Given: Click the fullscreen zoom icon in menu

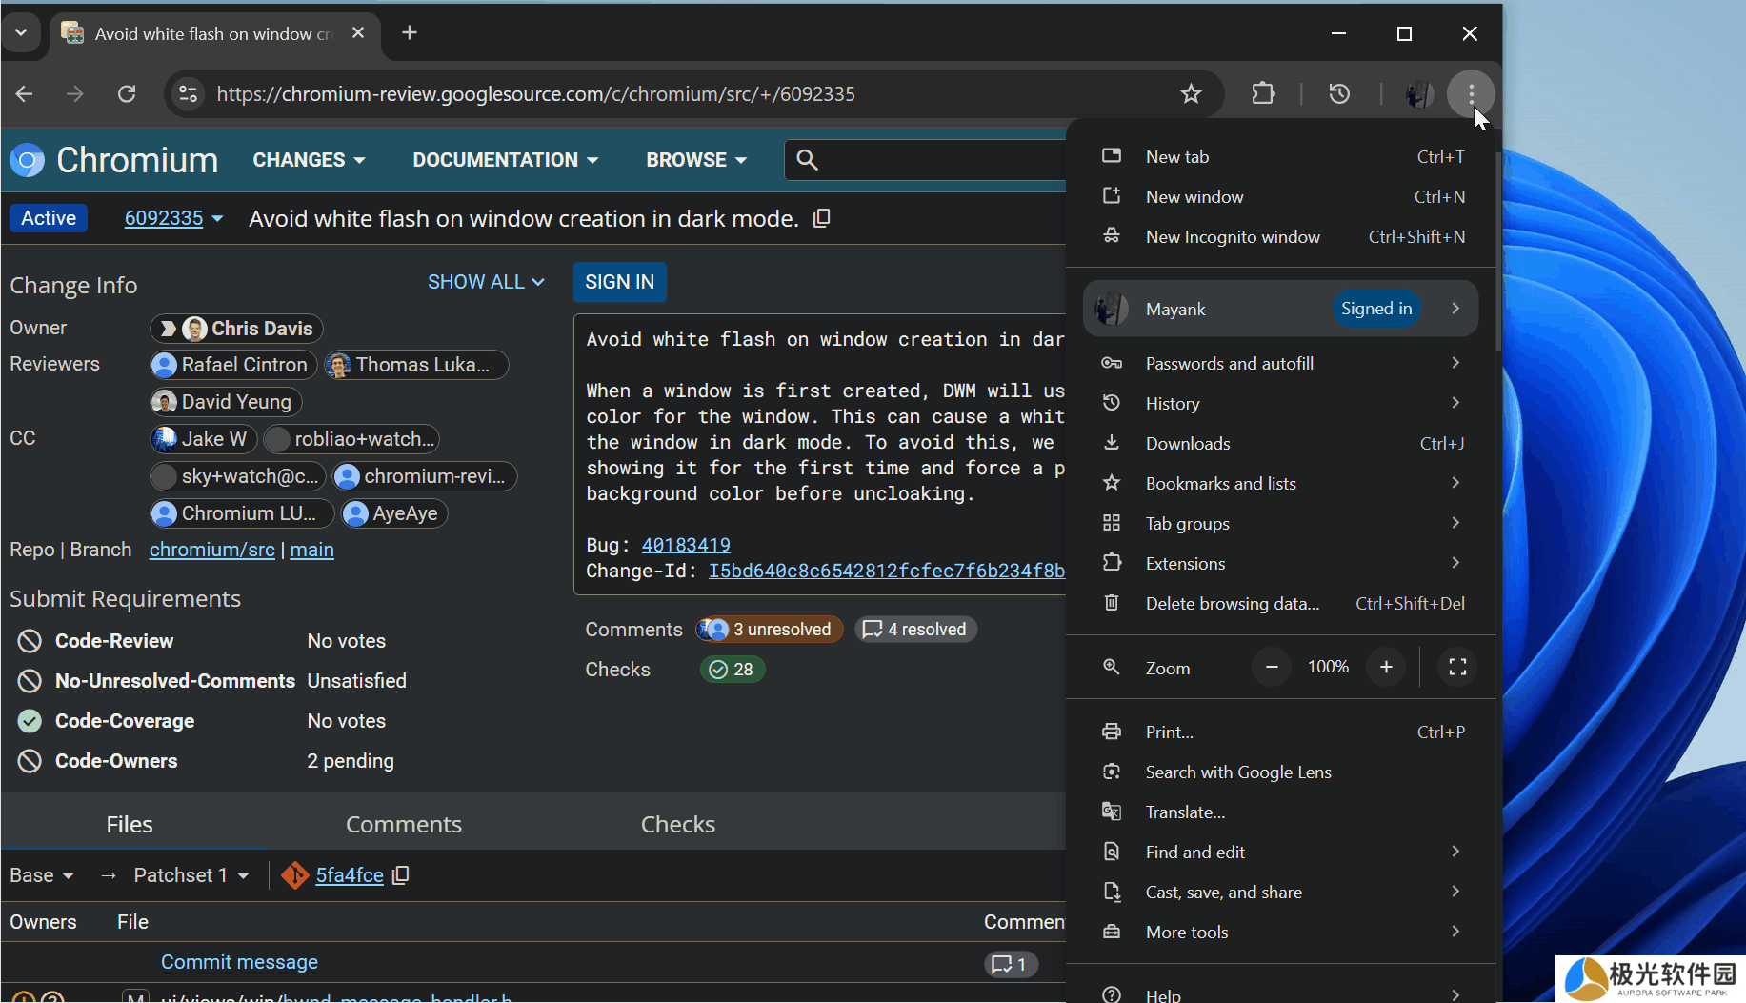Looking at the screenshot, I should point(1457,667).
